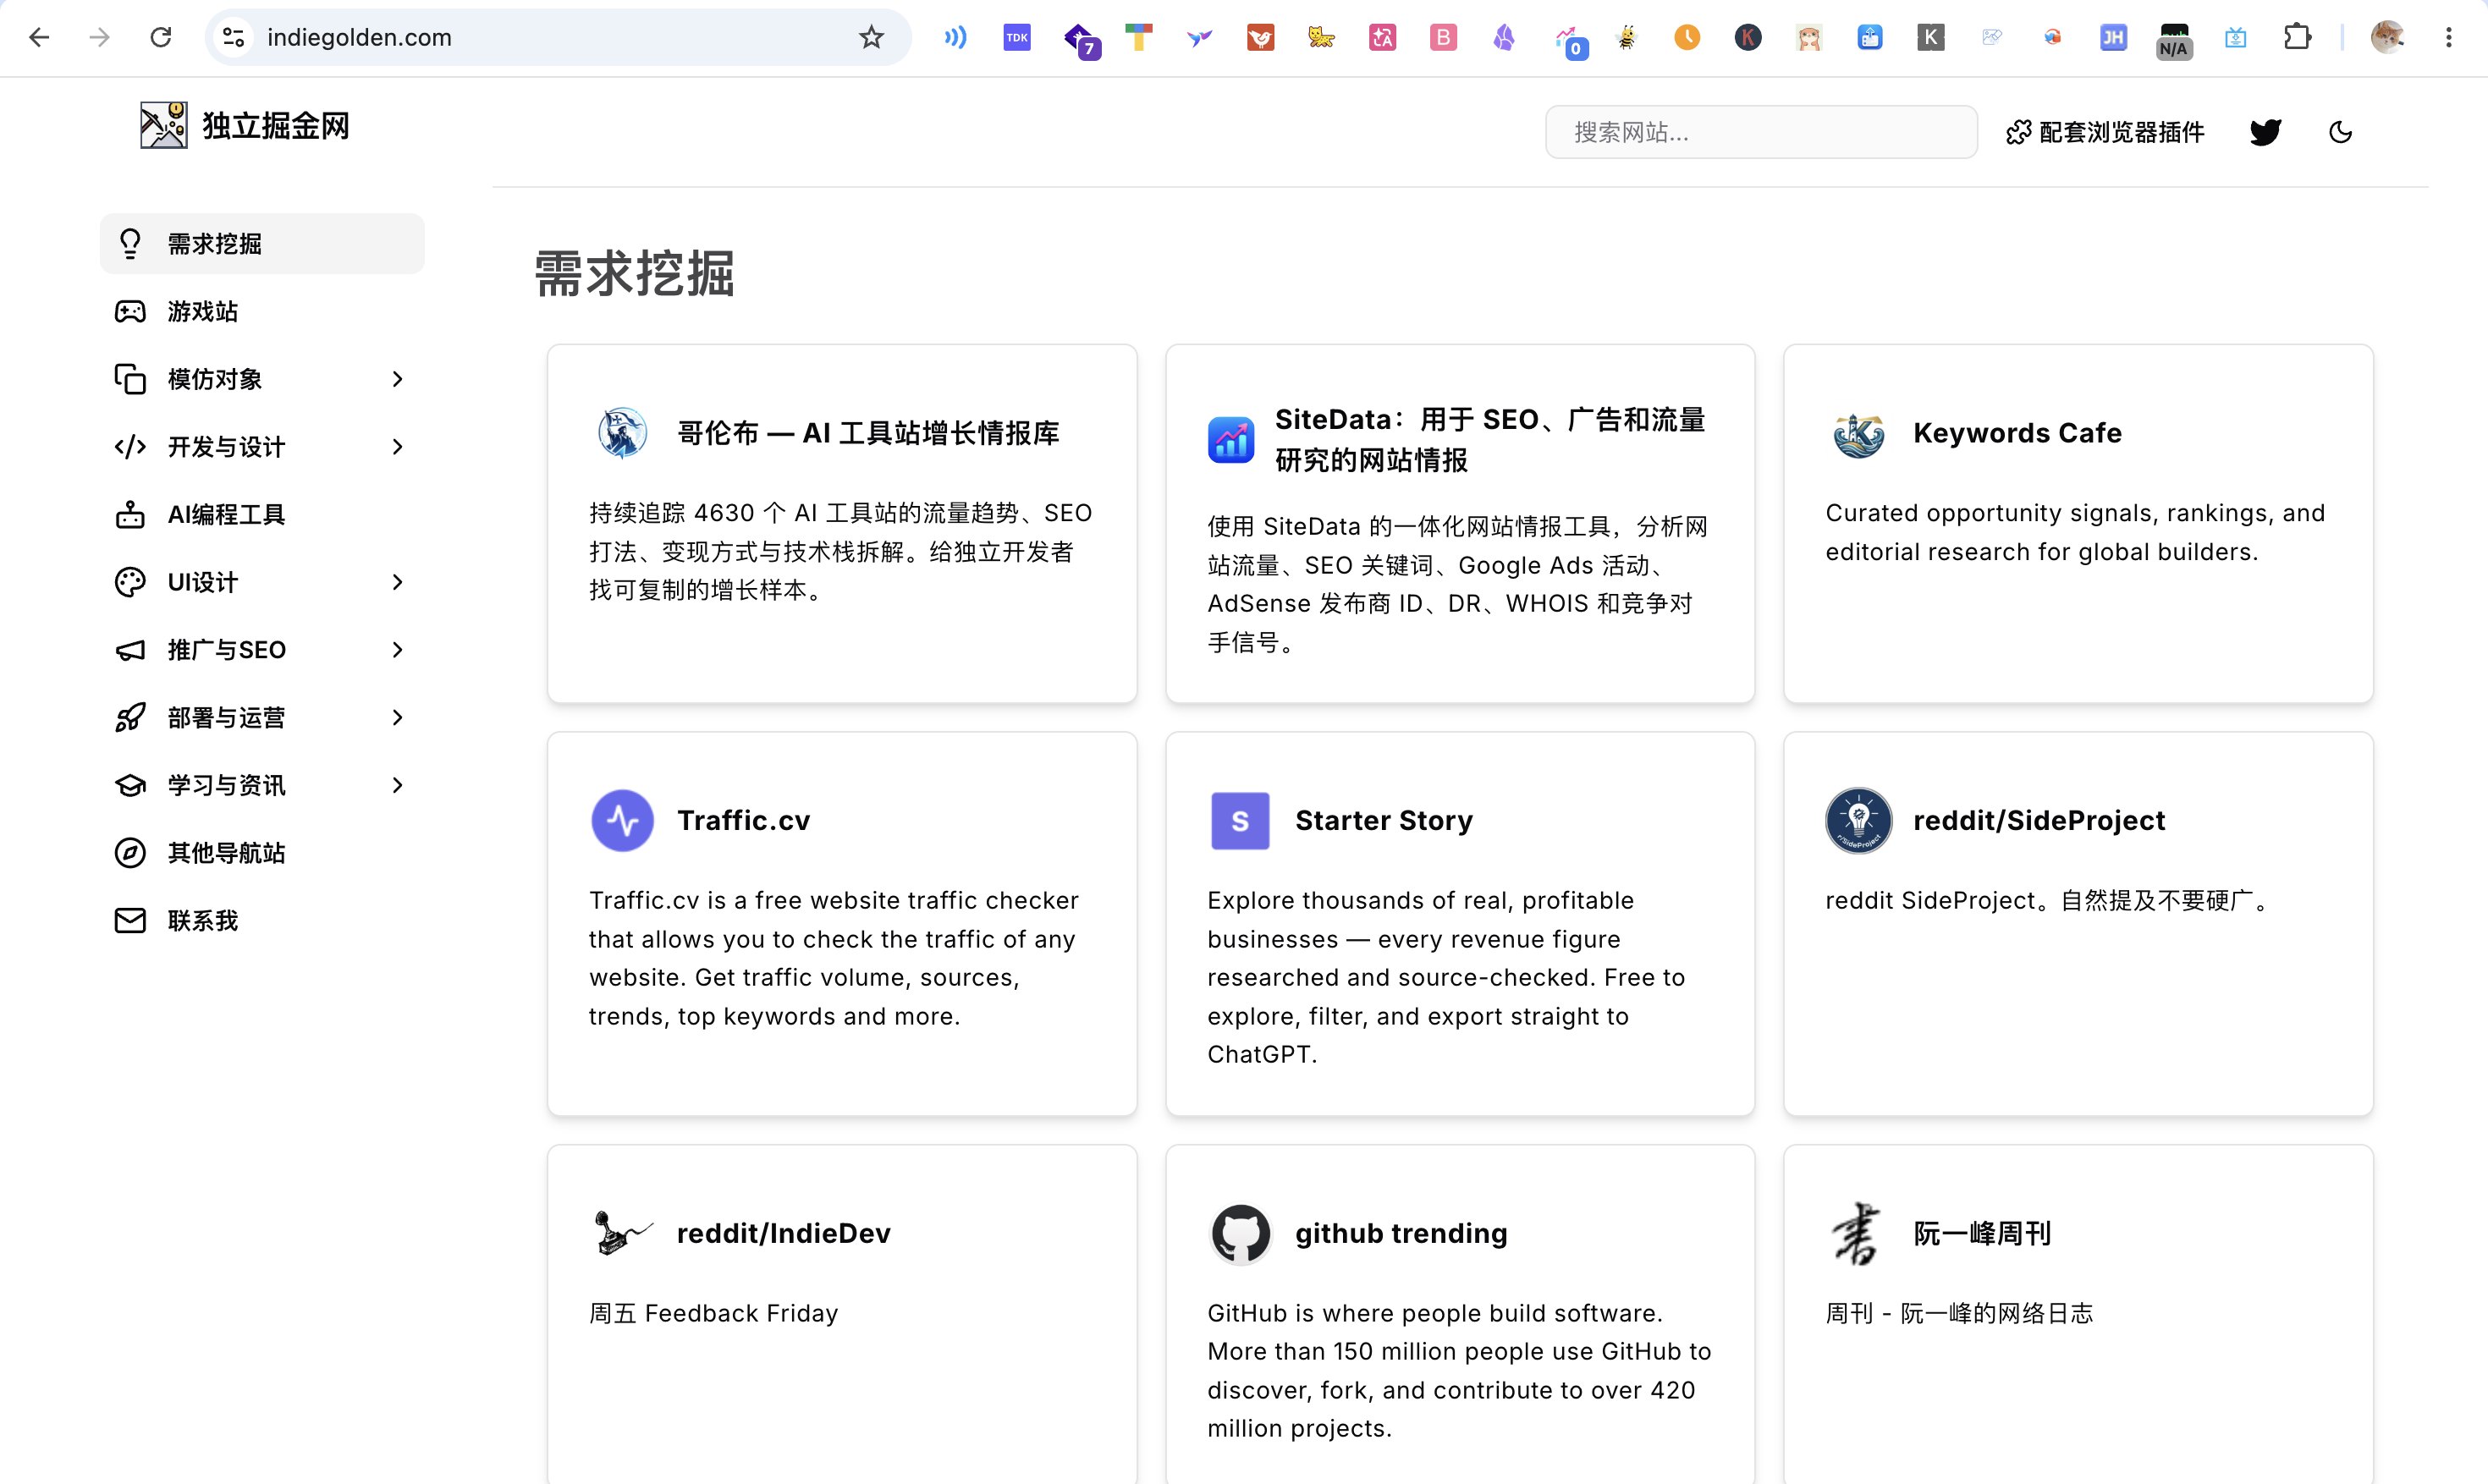
Task: Click the Traffic.cv pulse icon
Action: (x=622, y=821)
